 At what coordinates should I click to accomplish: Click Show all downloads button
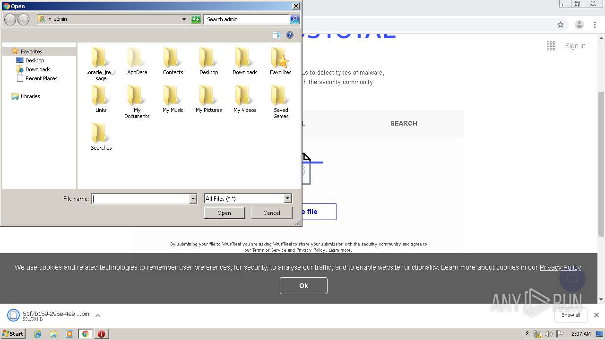pos(571,315)
